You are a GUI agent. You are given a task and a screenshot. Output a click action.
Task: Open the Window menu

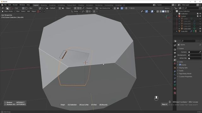22,5
